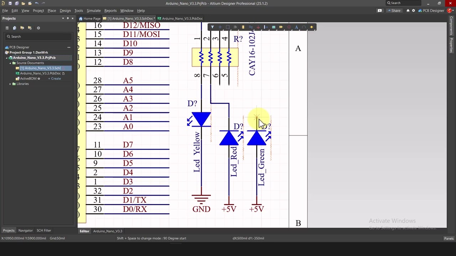Click Open Document folder icon in title bar
Viewport: 456px width, 256px height.
[24, 3]
